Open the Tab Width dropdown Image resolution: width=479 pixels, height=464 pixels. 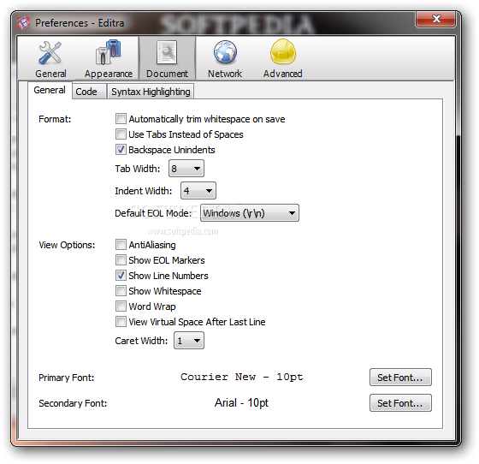(x=186, y=169)
